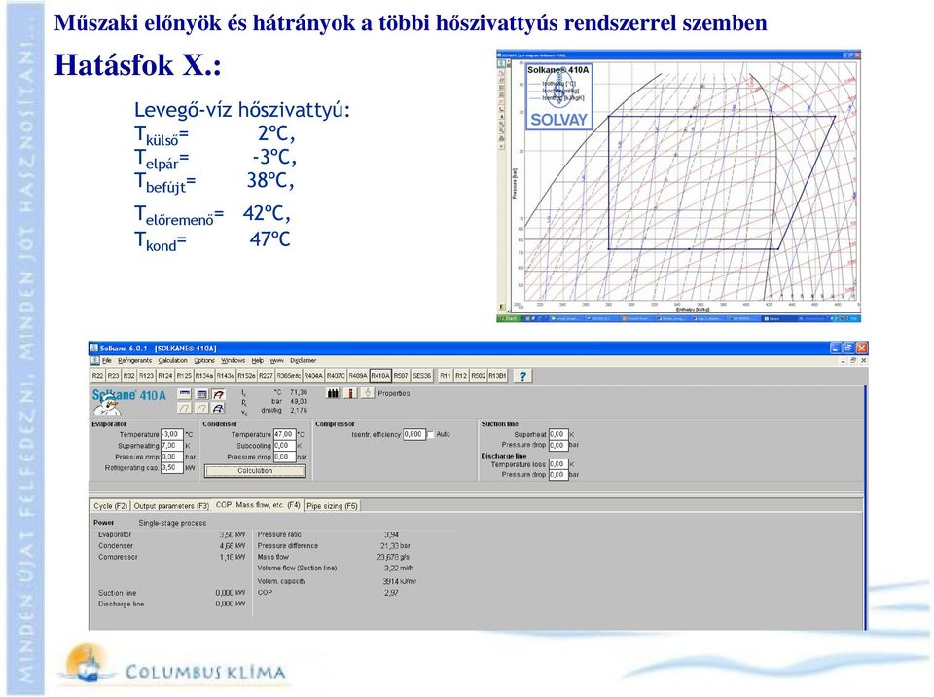Open the www menu
This screenshot has height=697, width=934.
pyautogui.click(x=277, y=361)
